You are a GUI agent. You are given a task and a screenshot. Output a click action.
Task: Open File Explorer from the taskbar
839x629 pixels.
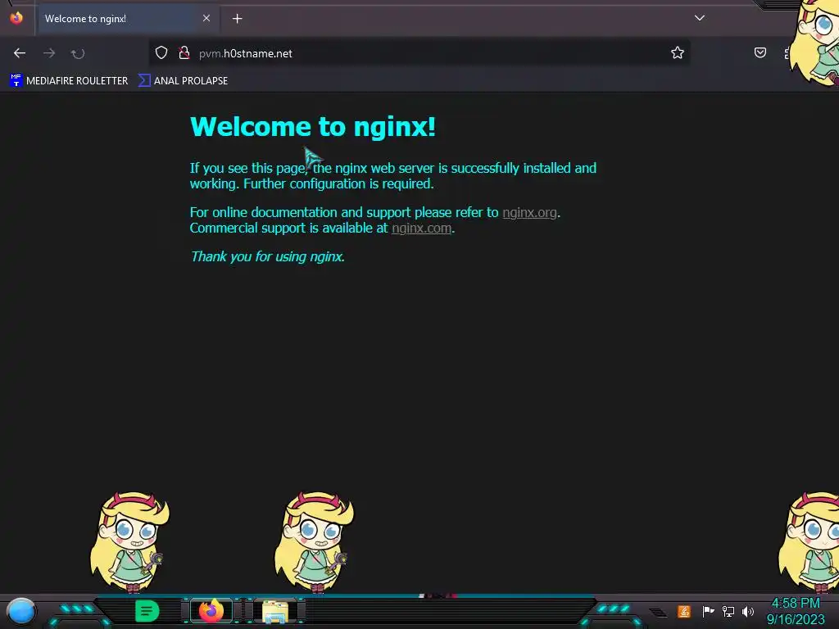(275, 611)
